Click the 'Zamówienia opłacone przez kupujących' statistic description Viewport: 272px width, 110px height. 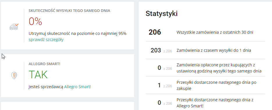tap(219, 68)
